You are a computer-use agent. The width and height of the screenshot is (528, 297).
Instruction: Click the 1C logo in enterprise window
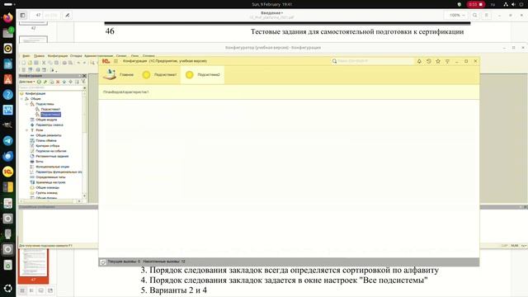(106, 61)
